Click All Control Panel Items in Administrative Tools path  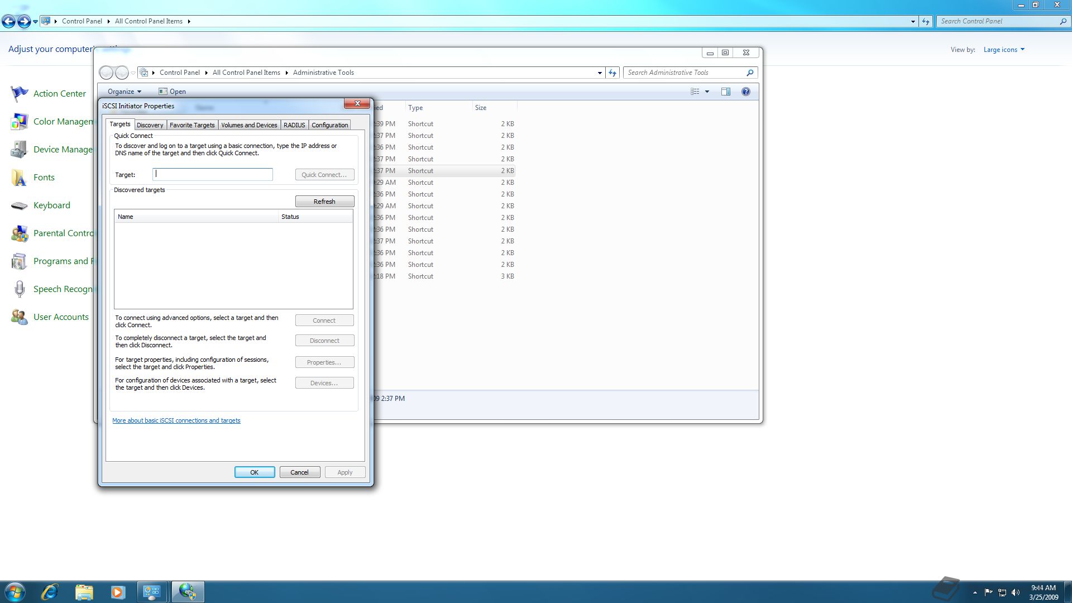[x=246, y=73]
